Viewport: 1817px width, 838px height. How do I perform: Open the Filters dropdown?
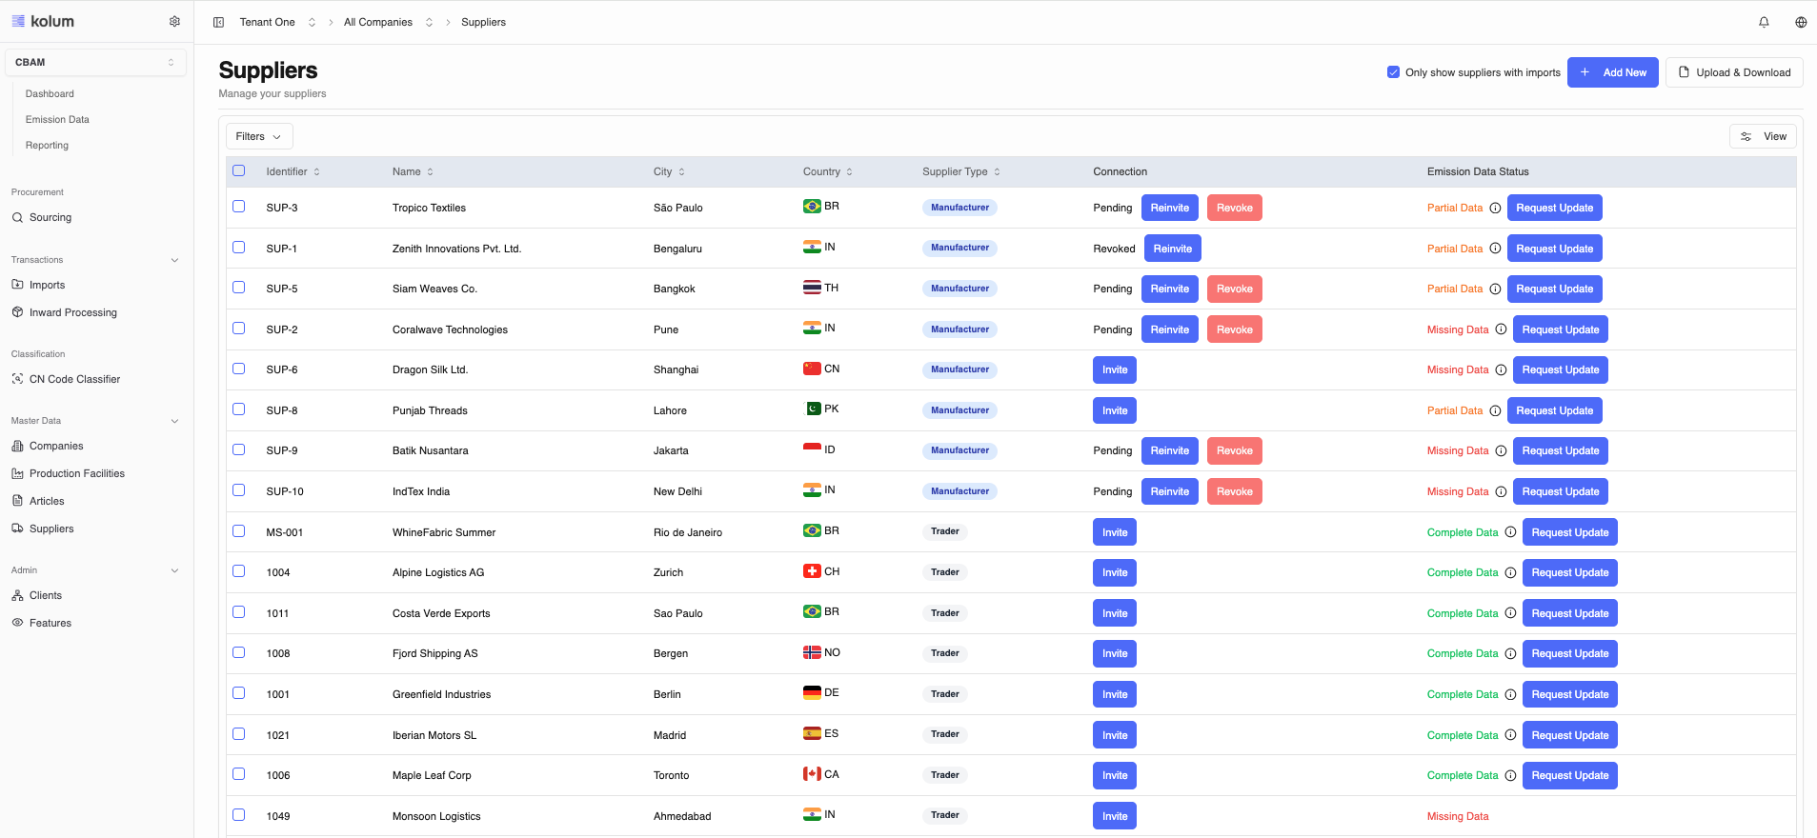(x=259, y=136)
